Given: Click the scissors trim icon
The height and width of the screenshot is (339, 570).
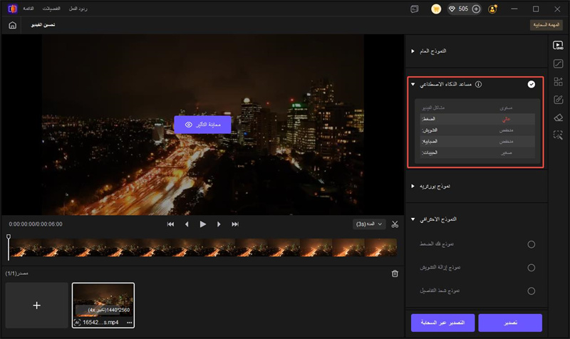Looking at the screenshot, I should (395, 224).
